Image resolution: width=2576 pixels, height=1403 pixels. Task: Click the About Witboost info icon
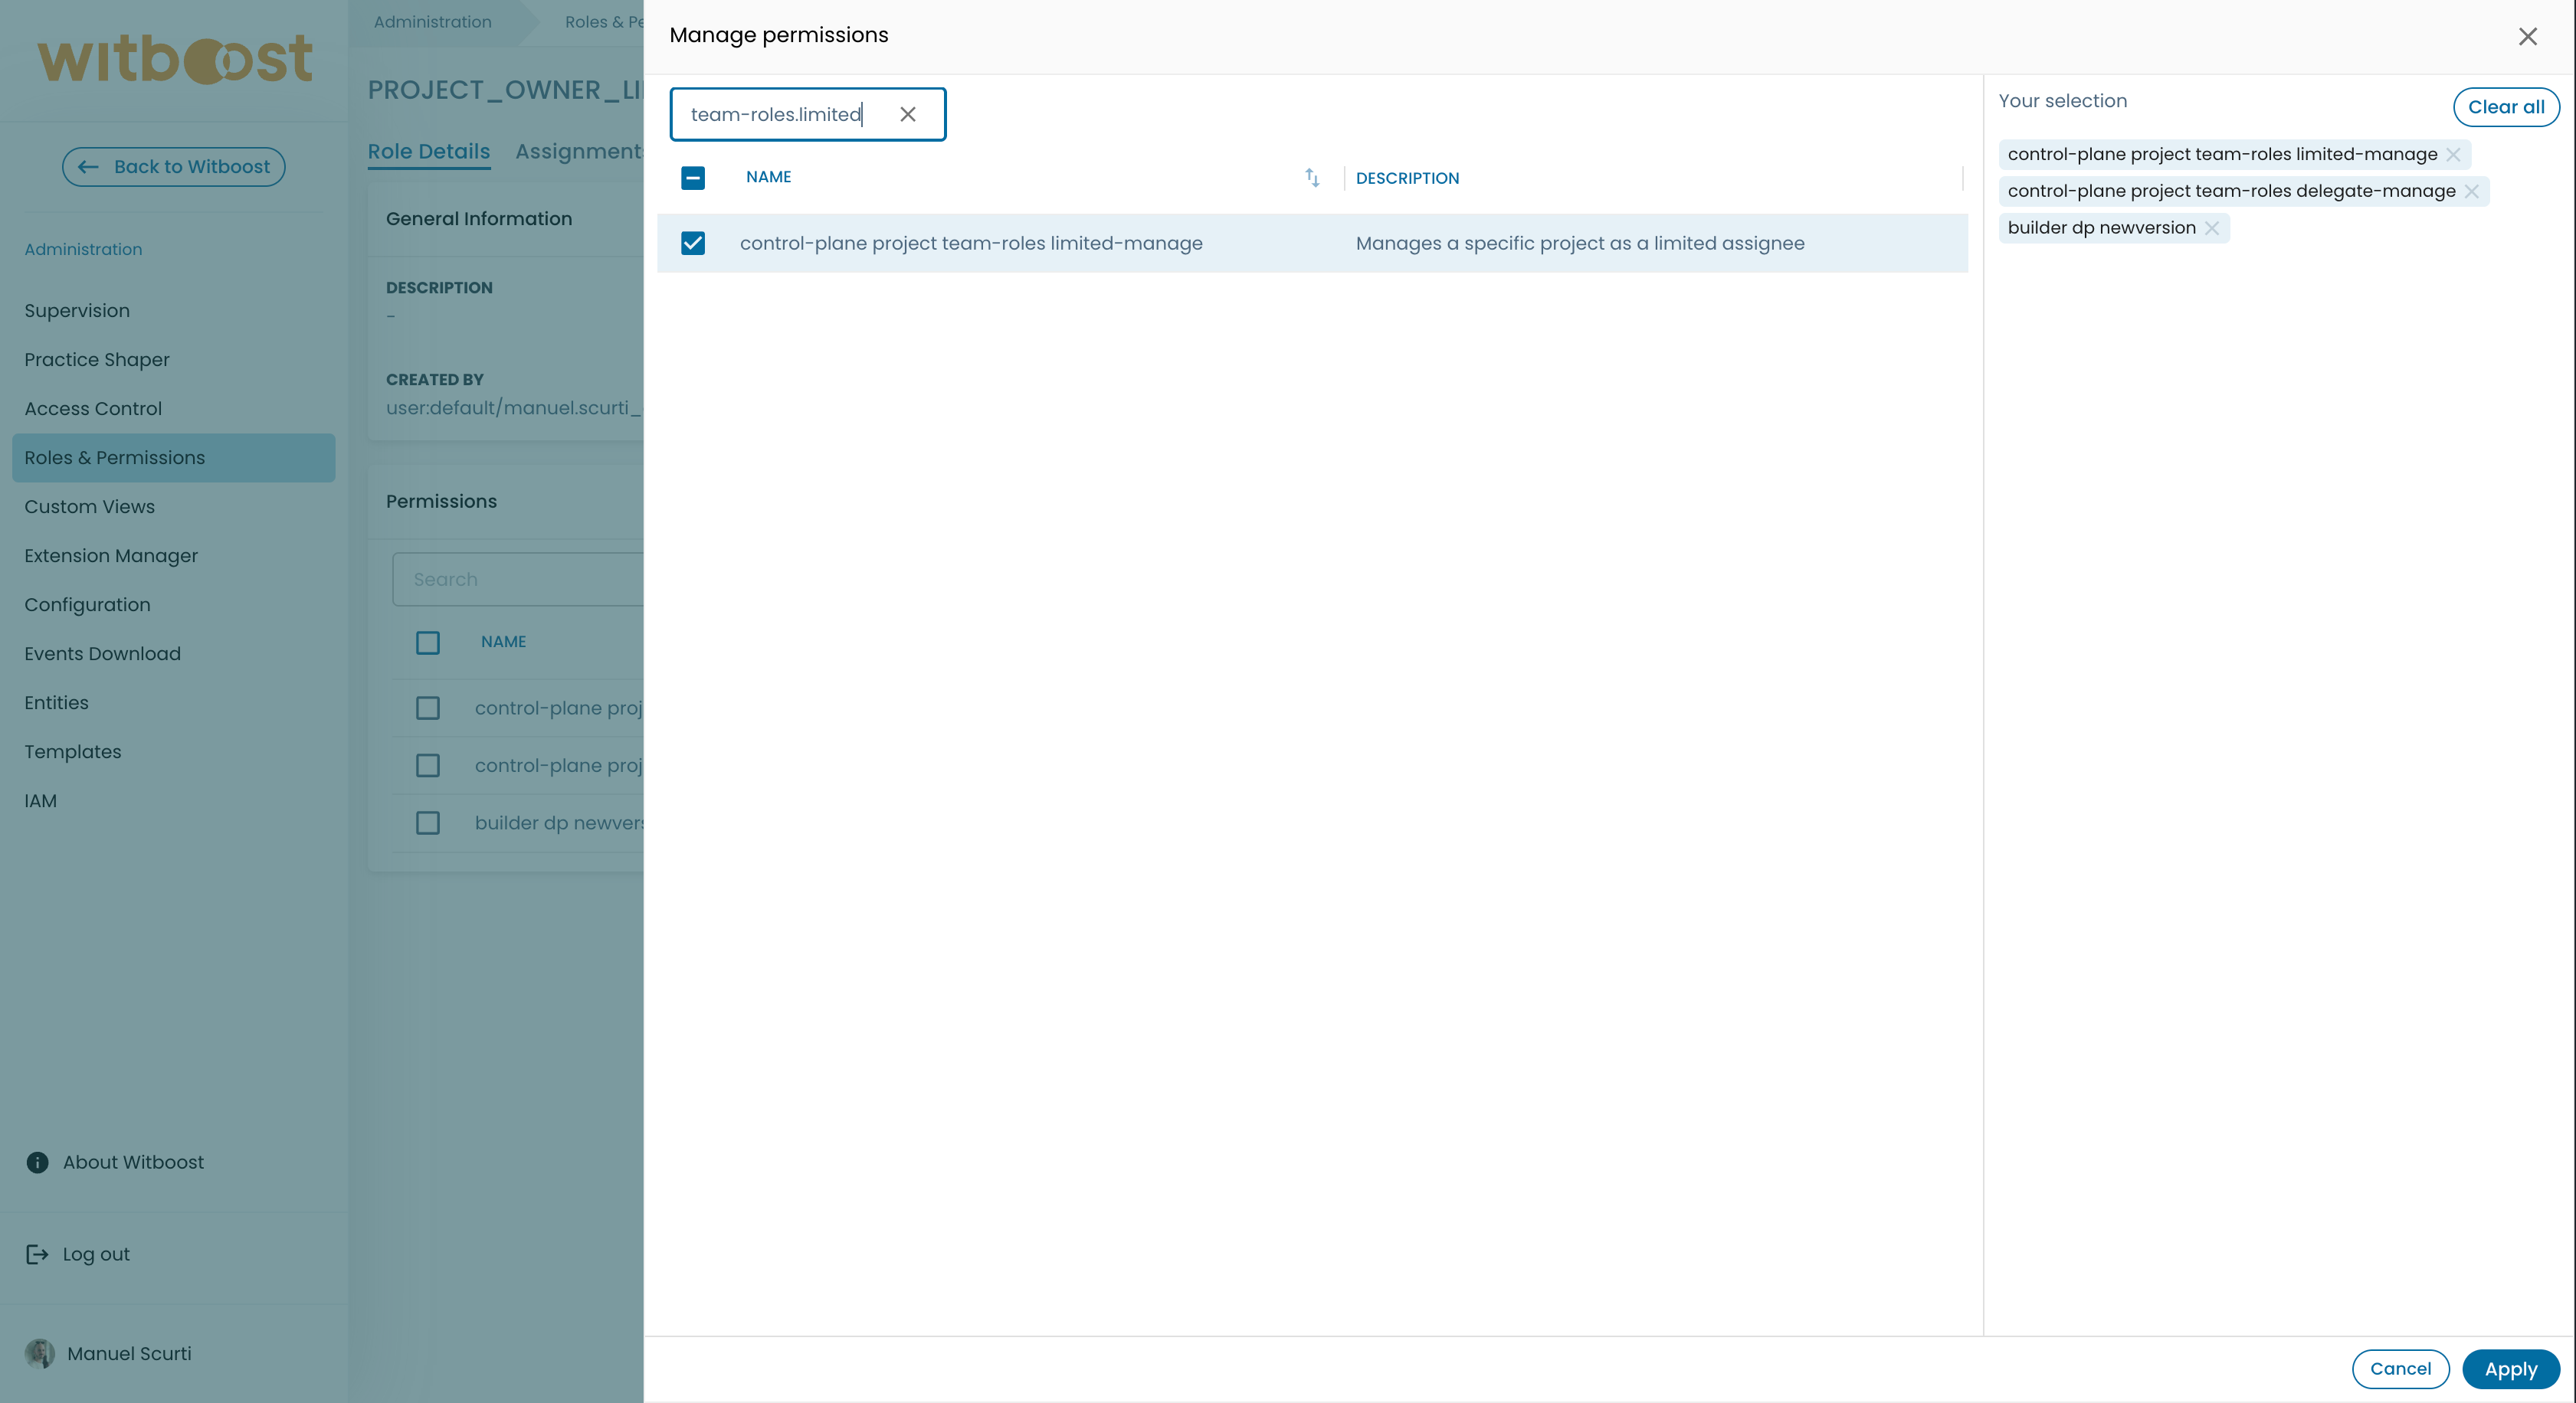37,1163
